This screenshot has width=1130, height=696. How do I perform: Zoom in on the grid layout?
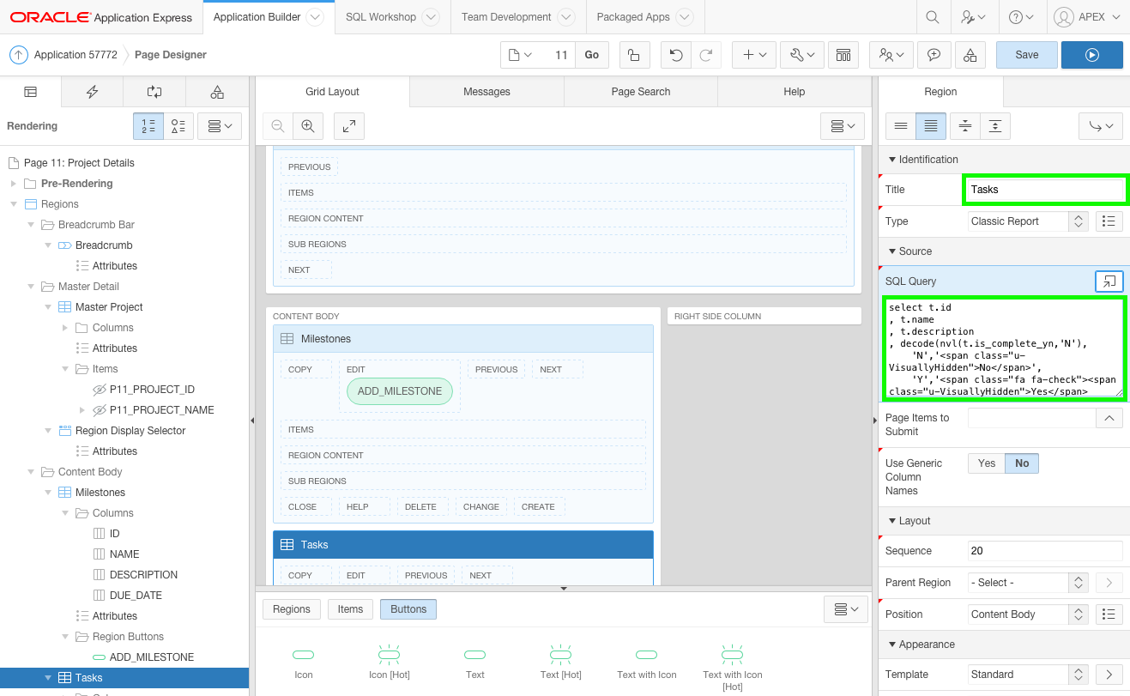(307, 126)
